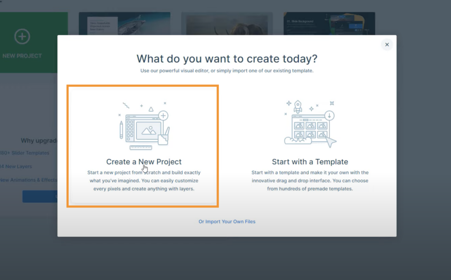
Task: Click the plus badge on the new project illustration
Action: pyautogui.click(x=163, y=116)
